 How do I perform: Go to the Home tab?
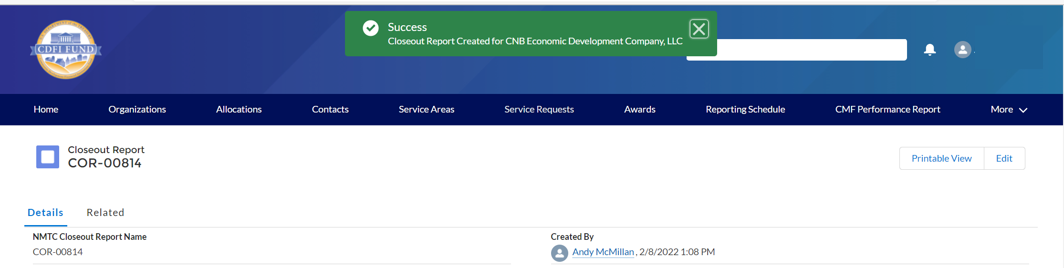46,110
